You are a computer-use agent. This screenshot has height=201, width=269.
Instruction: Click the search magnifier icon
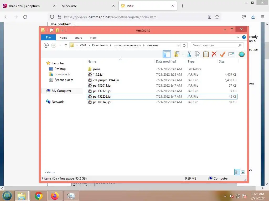point(240,45)
